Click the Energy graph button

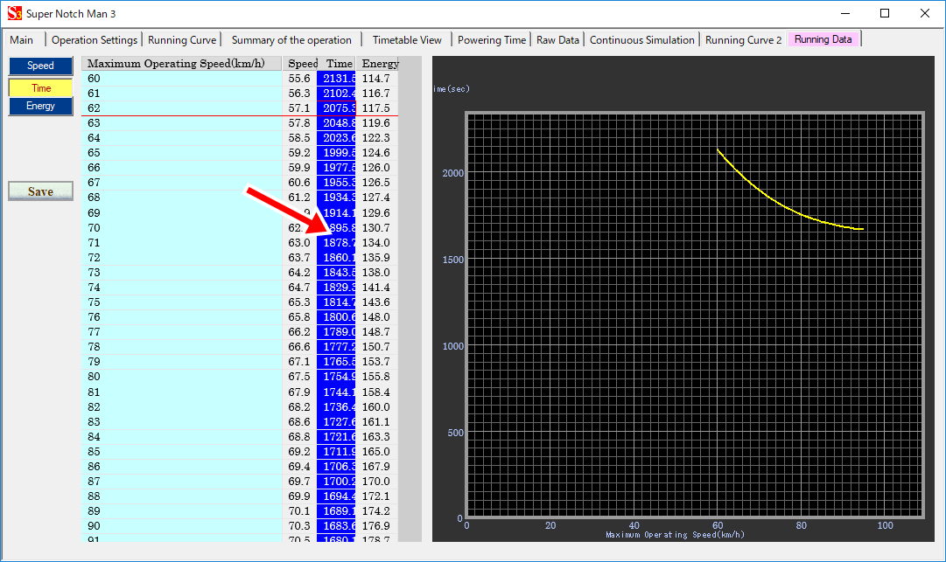tap(40, 106)
